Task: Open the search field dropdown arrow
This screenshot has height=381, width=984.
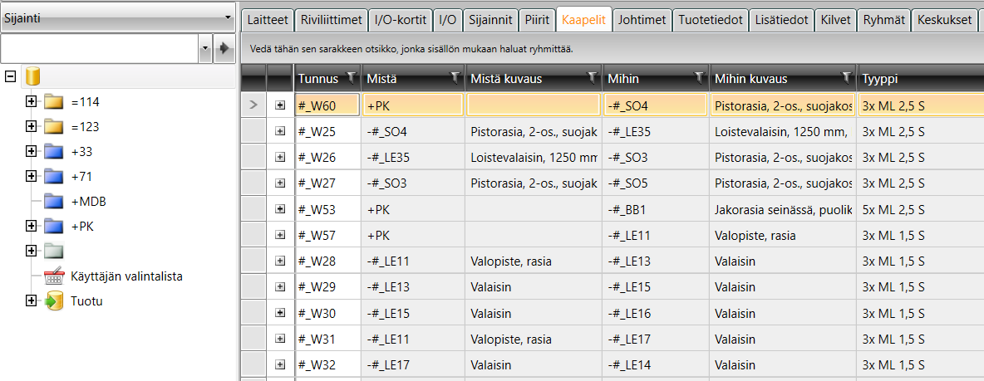Action: pos(205,49)
